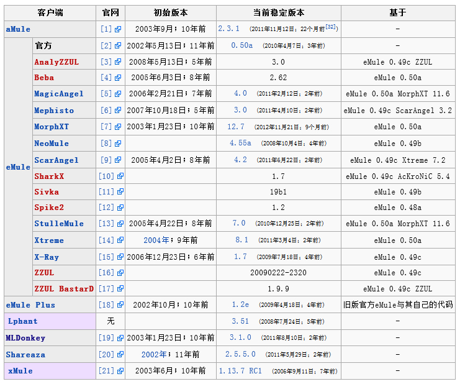Click the 当前稳定版本 column header
The image size is (460, 384).
278,12
